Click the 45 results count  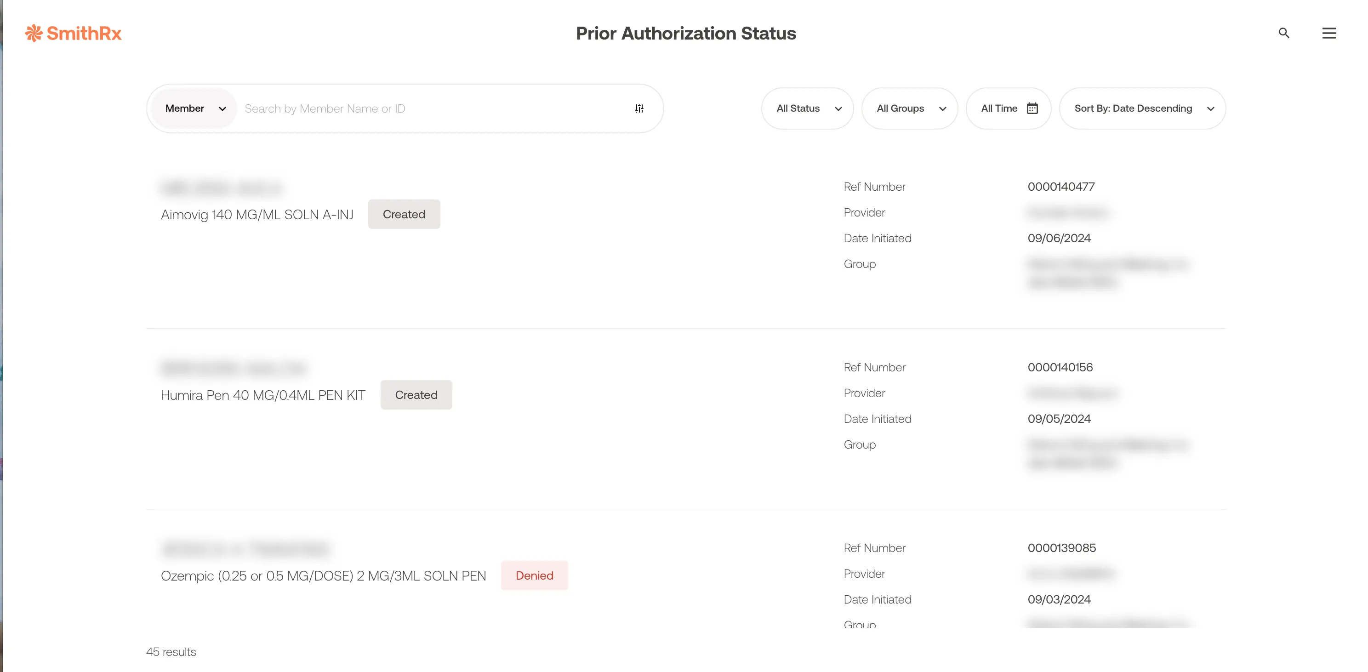[x=171, y=652]
